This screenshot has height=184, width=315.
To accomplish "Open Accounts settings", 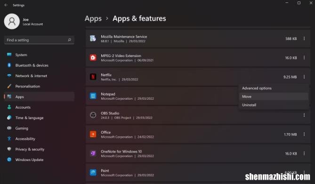I will [39, 107].
